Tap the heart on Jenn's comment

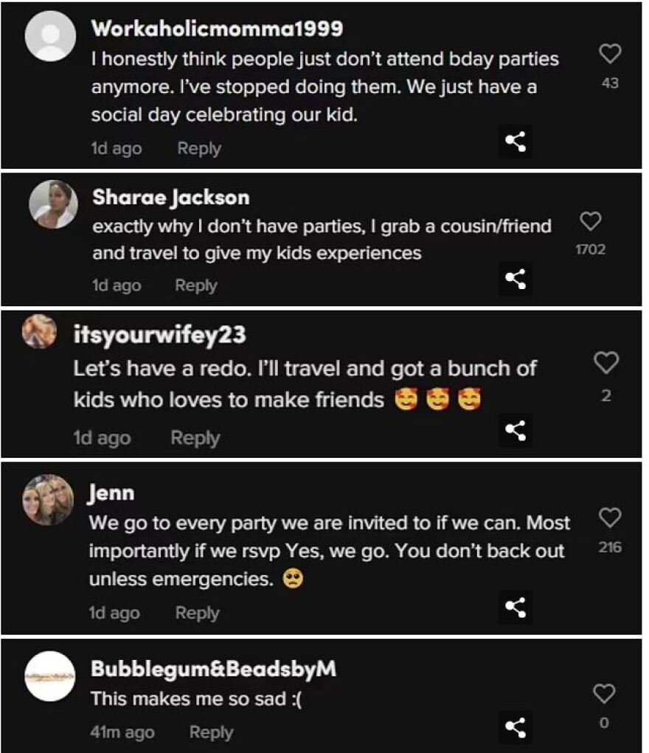coord(609,518)
